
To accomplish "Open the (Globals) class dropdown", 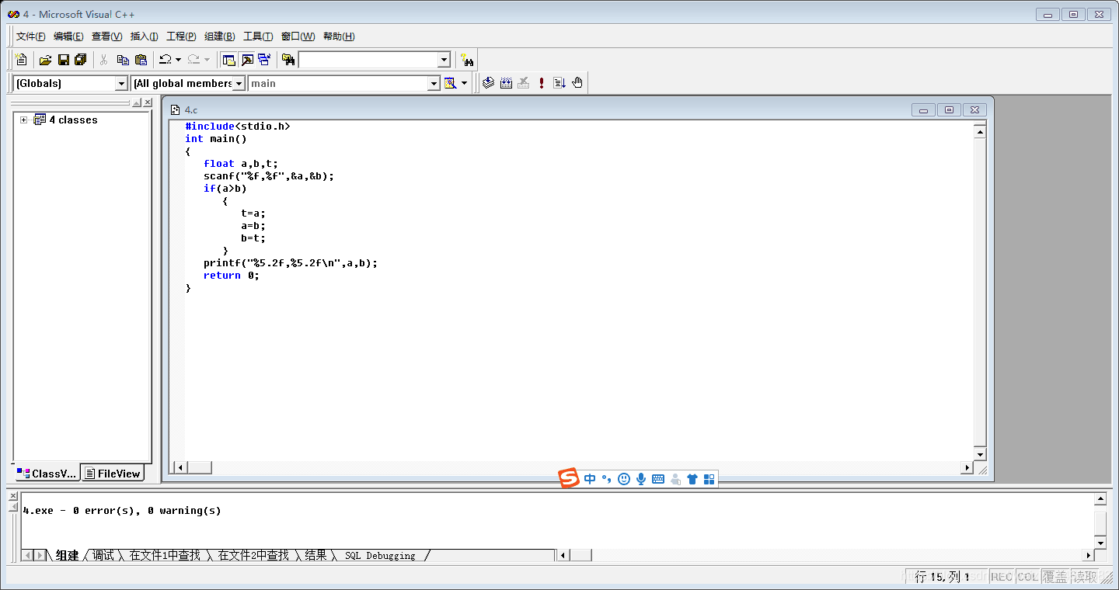I will [121, 83].
